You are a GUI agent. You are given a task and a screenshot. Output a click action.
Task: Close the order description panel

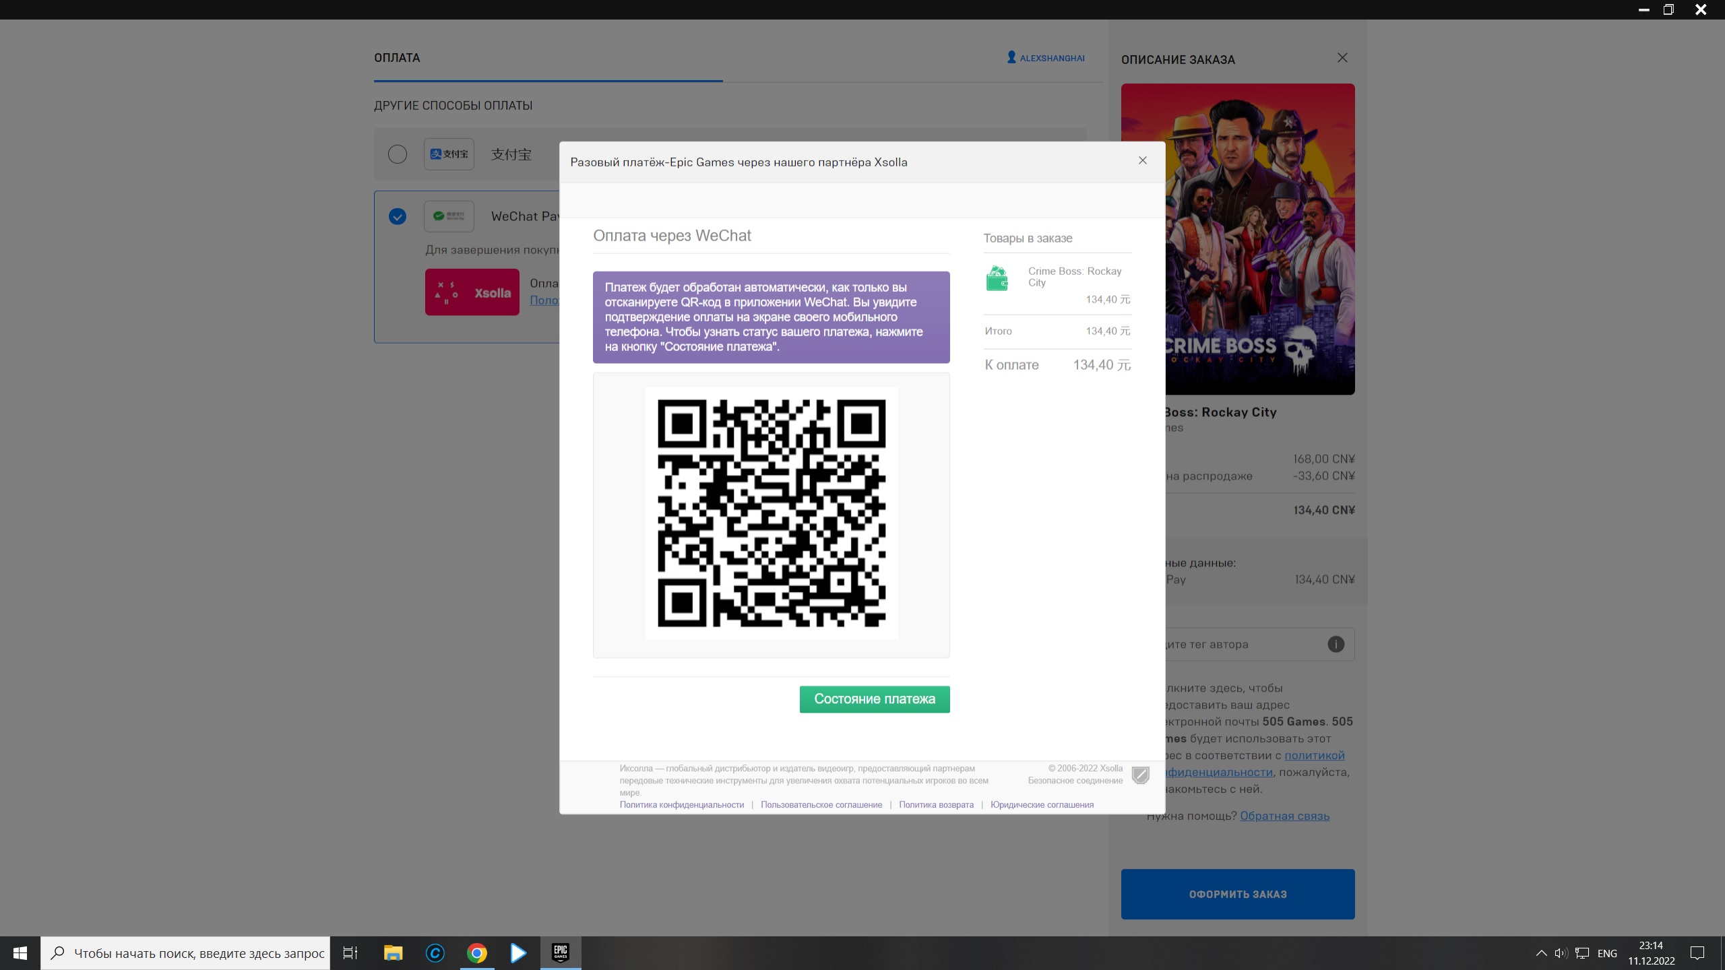(x=1342, y=58)
